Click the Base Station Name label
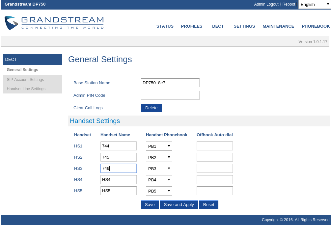 click(x=92, y=83)
